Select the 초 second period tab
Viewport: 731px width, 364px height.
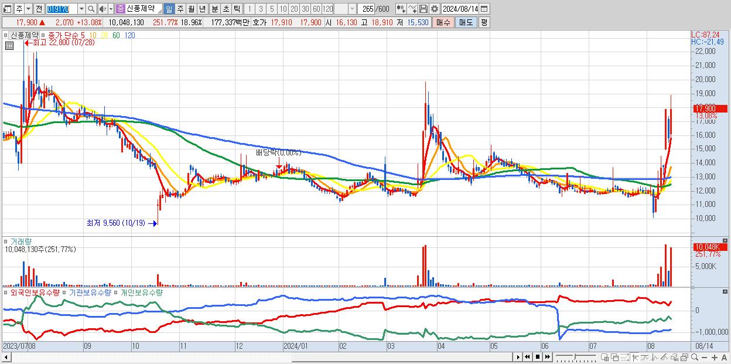pos(226,9)
